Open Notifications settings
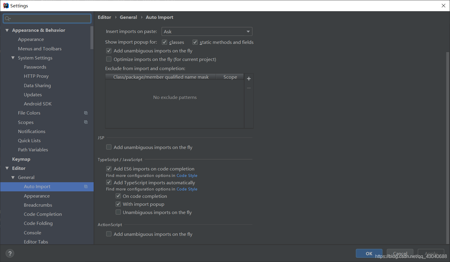The image size is (450, 262). 32,131
